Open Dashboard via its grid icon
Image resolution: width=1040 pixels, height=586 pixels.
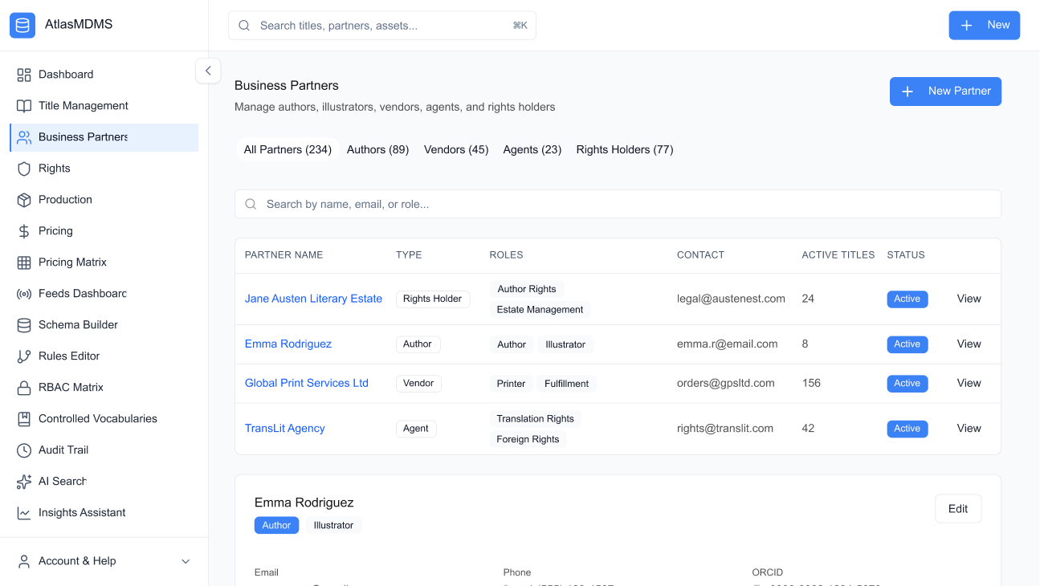[x=24, y=75]
